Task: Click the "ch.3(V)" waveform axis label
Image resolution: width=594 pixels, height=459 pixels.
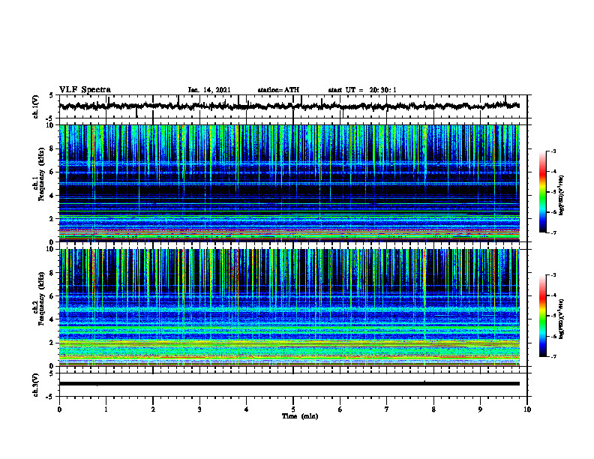Action: 36,385
